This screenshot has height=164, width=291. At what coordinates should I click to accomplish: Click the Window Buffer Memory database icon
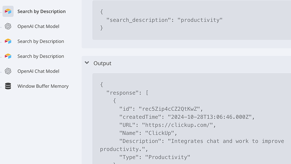[x=8, y=86]
